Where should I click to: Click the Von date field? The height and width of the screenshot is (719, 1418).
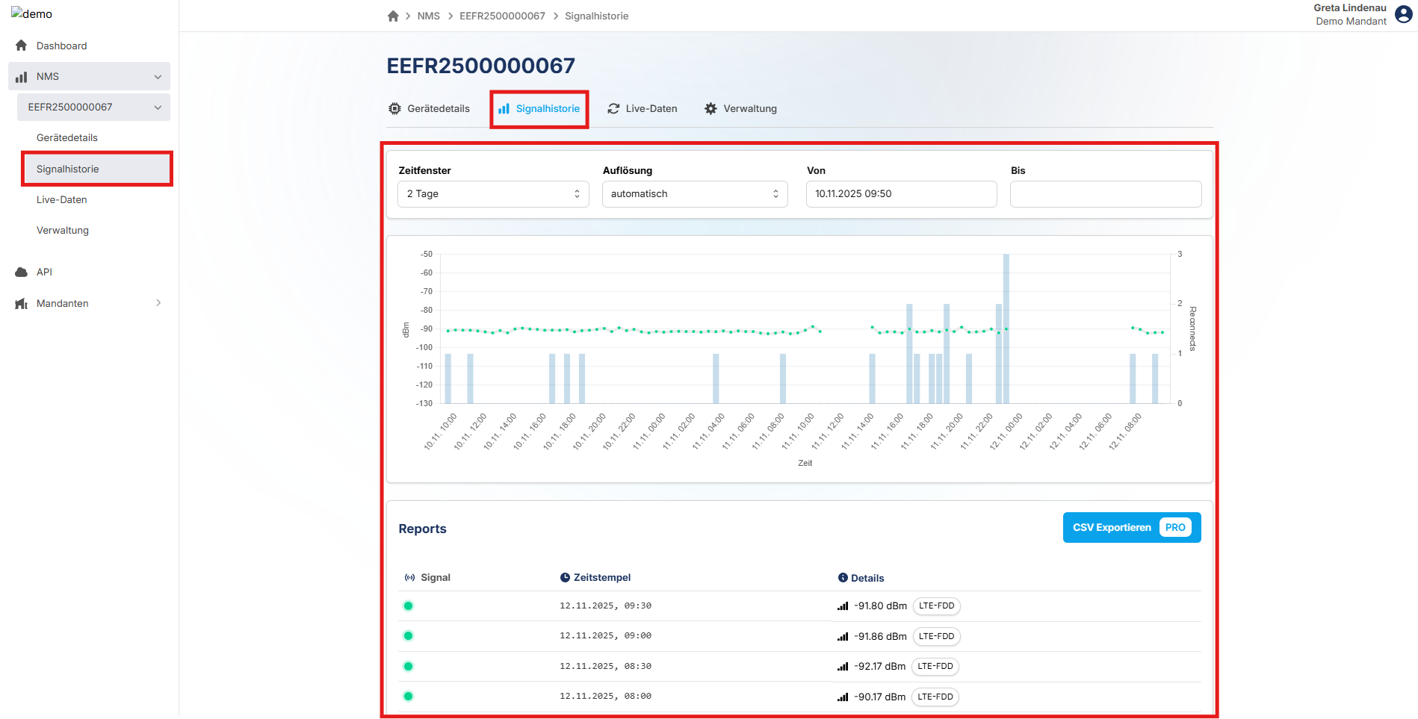coord(901,194)
